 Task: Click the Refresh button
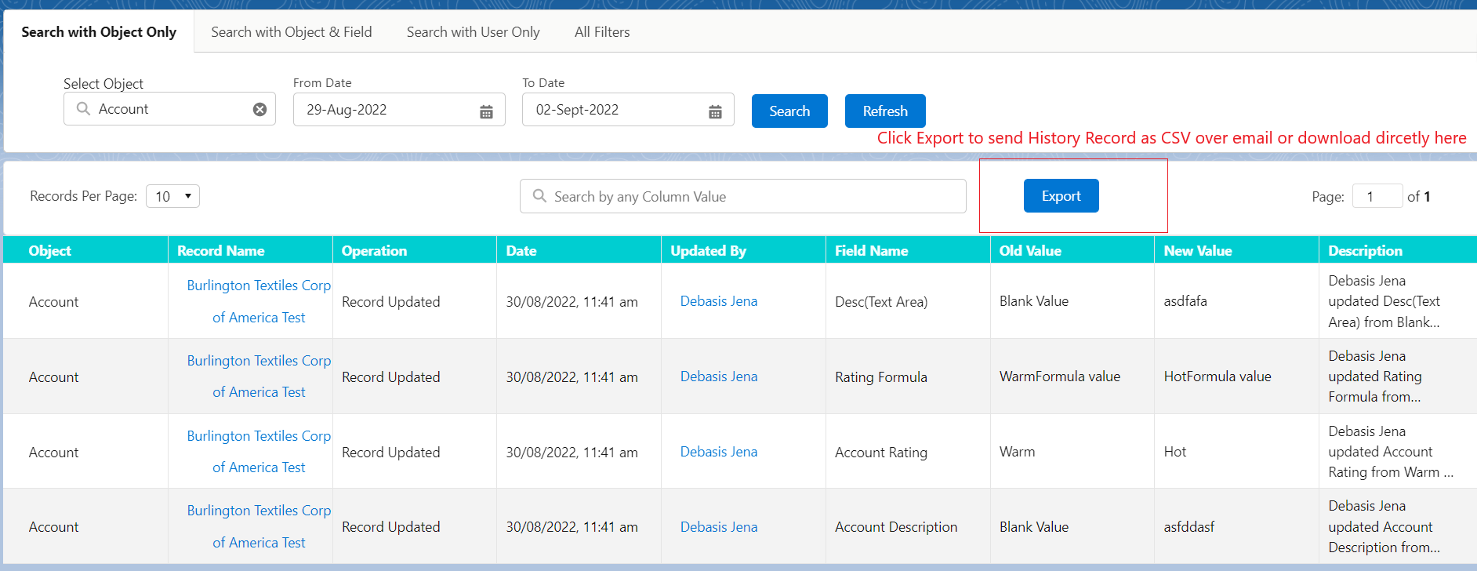click(884, 111)
